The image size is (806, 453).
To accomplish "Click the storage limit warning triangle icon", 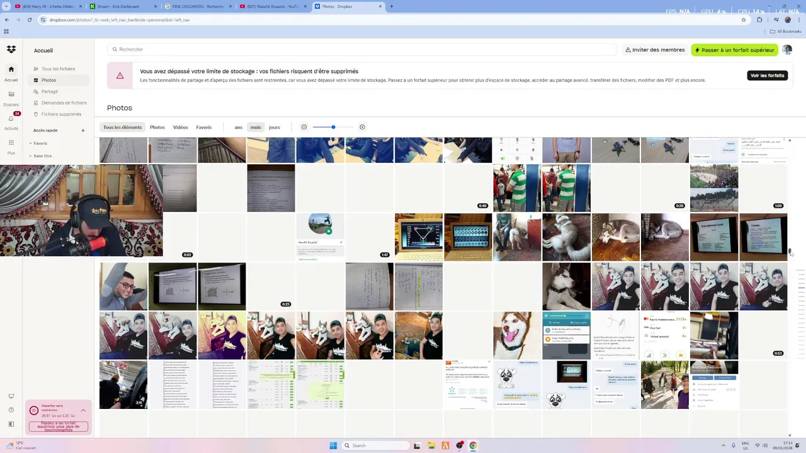I will [120, 75].
